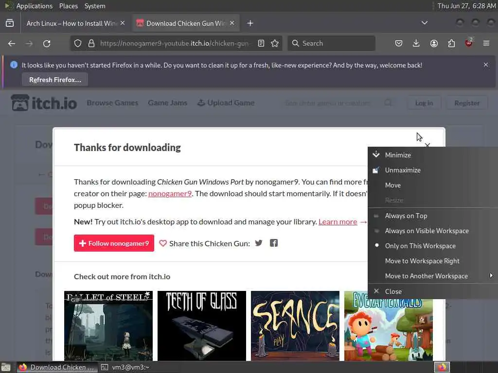Viewport: 498px width, 373px height.
Task: Click the Register button
Action: tap(467, 103)
